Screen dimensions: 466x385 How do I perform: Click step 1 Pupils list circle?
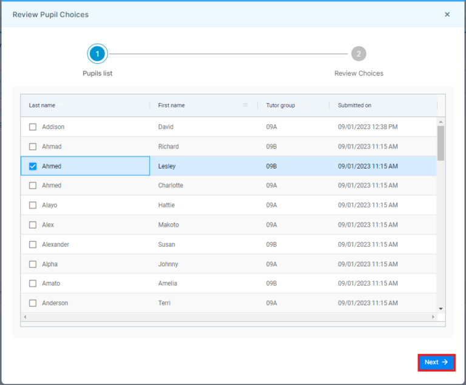[x=97, y=54]
